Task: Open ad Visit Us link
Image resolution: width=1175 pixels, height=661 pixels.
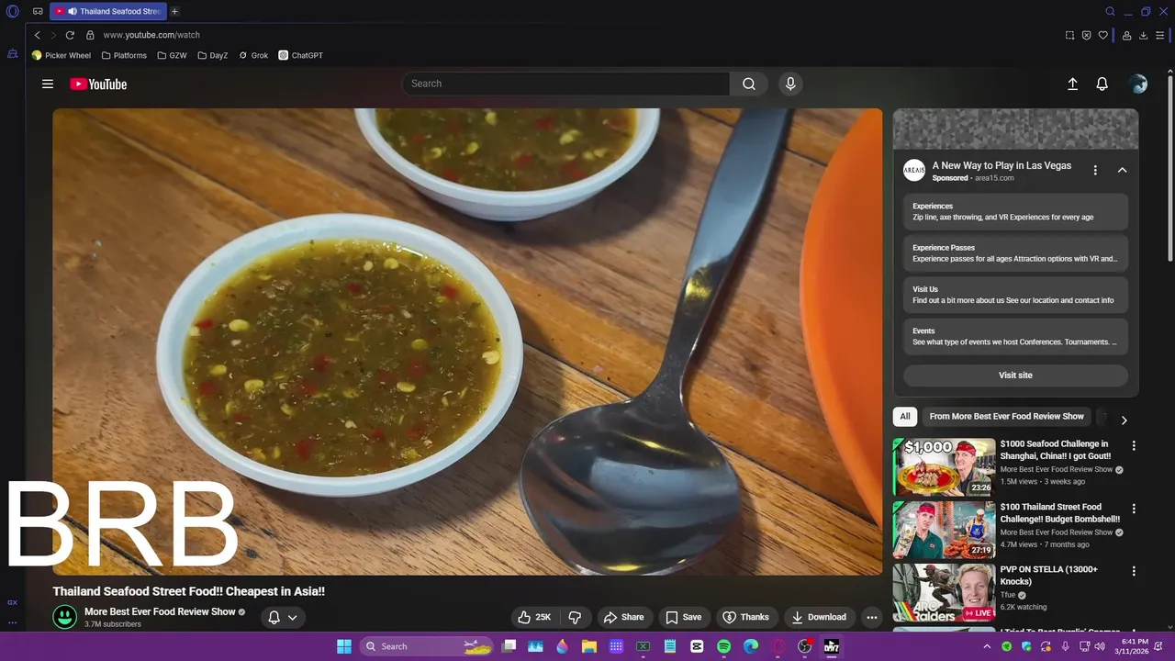Action: point(1015,295)
